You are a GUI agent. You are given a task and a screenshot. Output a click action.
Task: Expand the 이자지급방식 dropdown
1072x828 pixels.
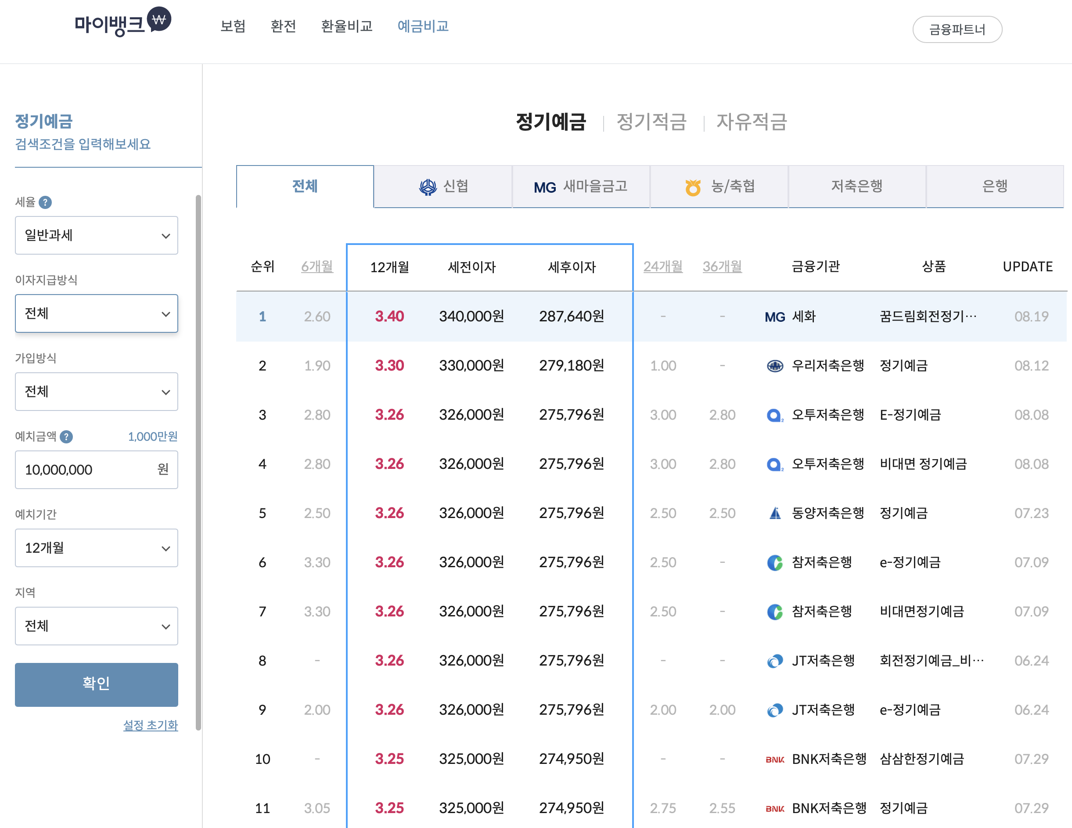96,313
